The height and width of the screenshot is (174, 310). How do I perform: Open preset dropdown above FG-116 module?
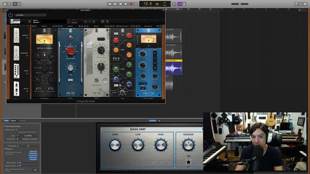click(148, 26)
